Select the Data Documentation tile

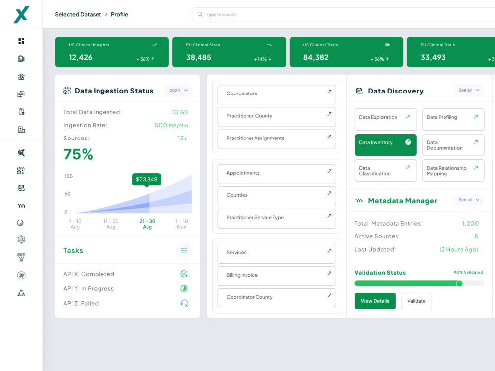[x=453, y=145]
